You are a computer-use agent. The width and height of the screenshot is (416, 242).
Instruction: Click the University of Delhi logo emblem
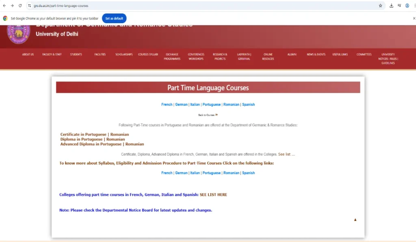pyautogui.click(x=18, y=33)
